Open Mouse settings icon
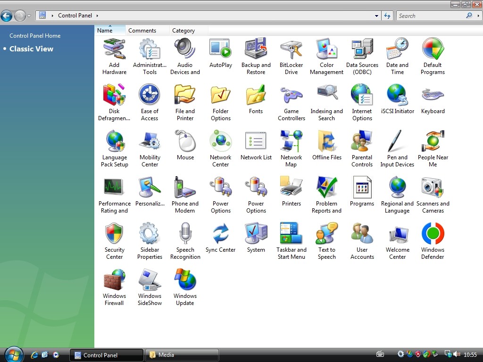 pyautogui.click(x=185, y=141)
